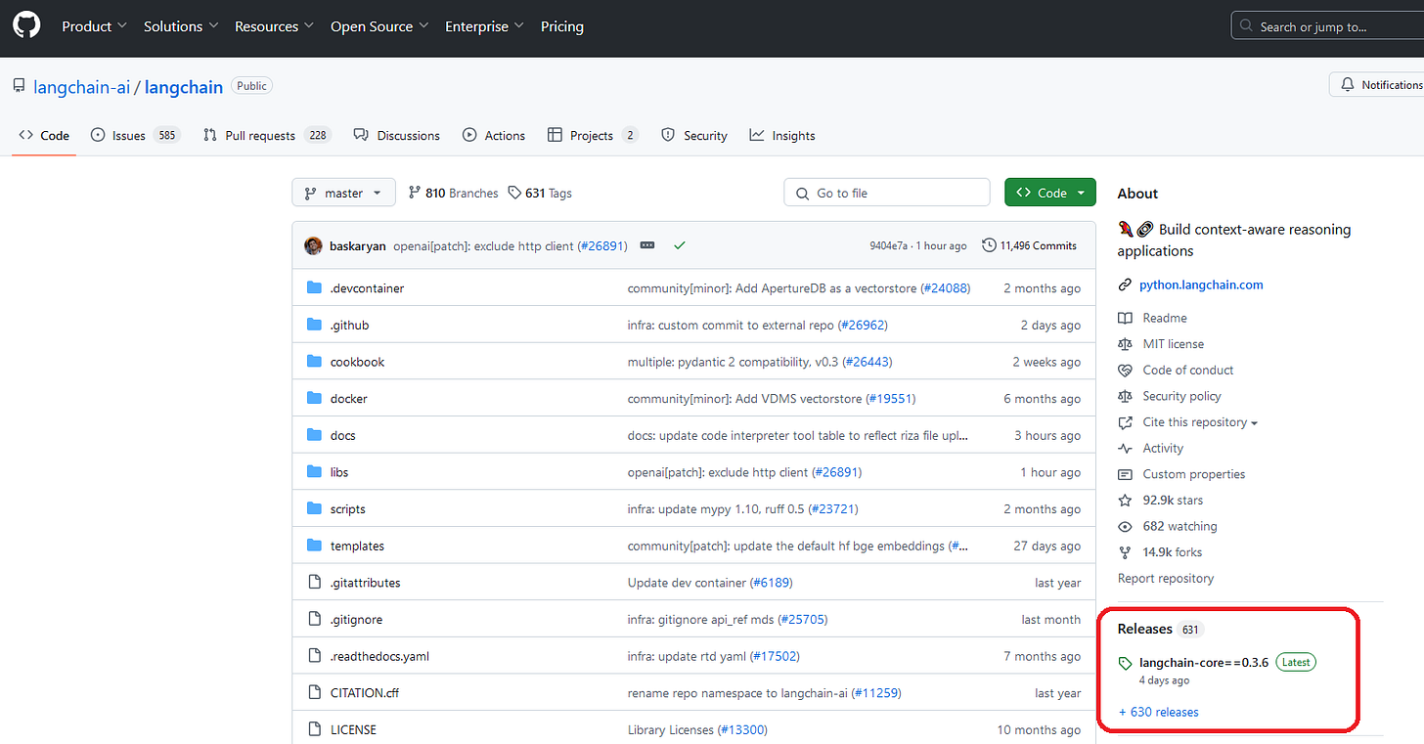Open the baskaryan author link

(358, 246)
